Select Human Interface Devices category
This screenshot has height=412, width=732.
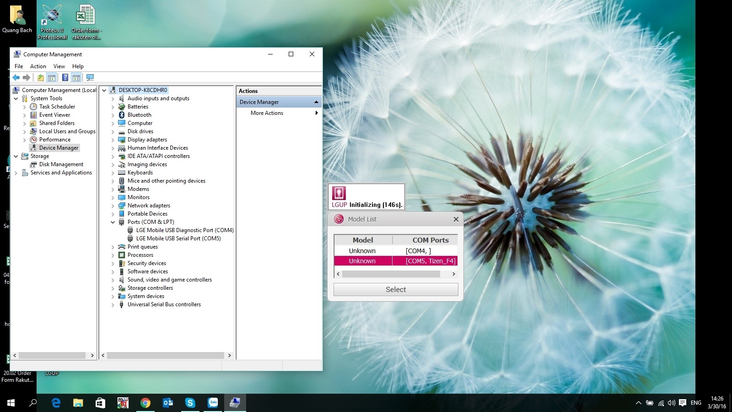tap(158, 148)
